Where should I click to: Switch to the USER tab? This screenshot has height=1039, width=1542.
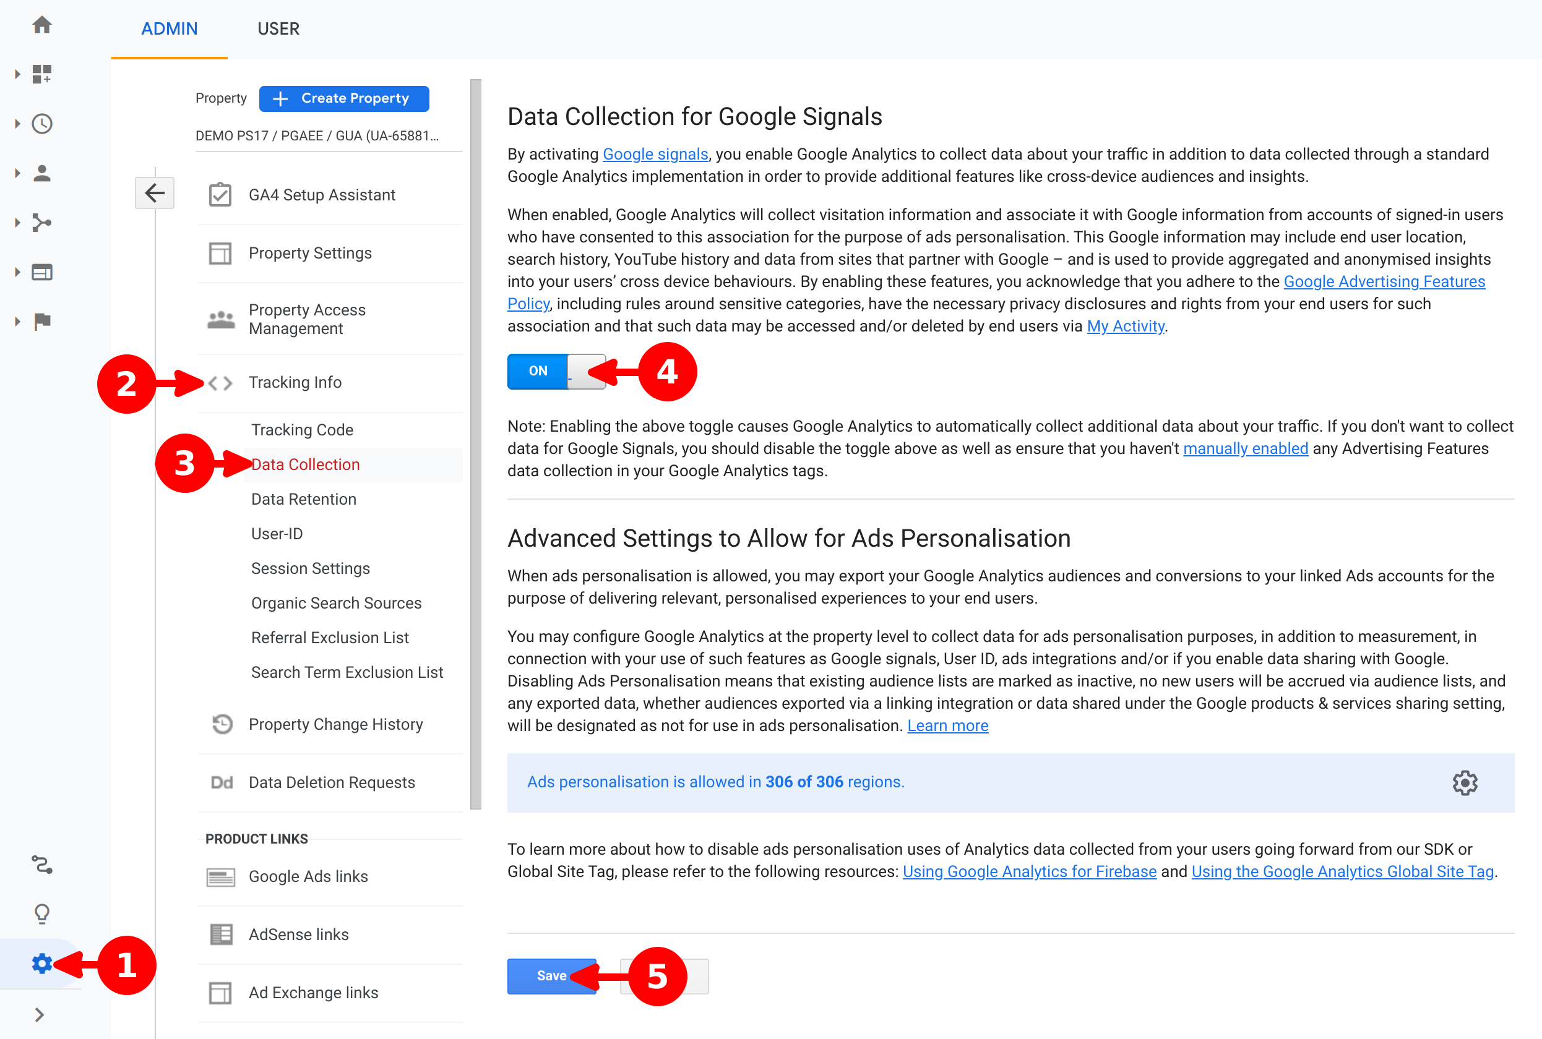click(278, 28)
